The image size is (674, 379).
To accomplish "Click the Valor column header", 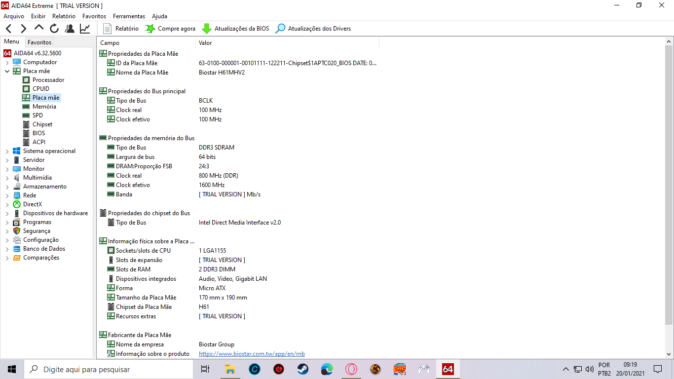I will pos(288,43).
